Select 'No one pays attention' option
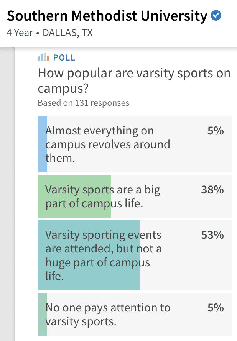Screen dimensions: 237x341 135,314
